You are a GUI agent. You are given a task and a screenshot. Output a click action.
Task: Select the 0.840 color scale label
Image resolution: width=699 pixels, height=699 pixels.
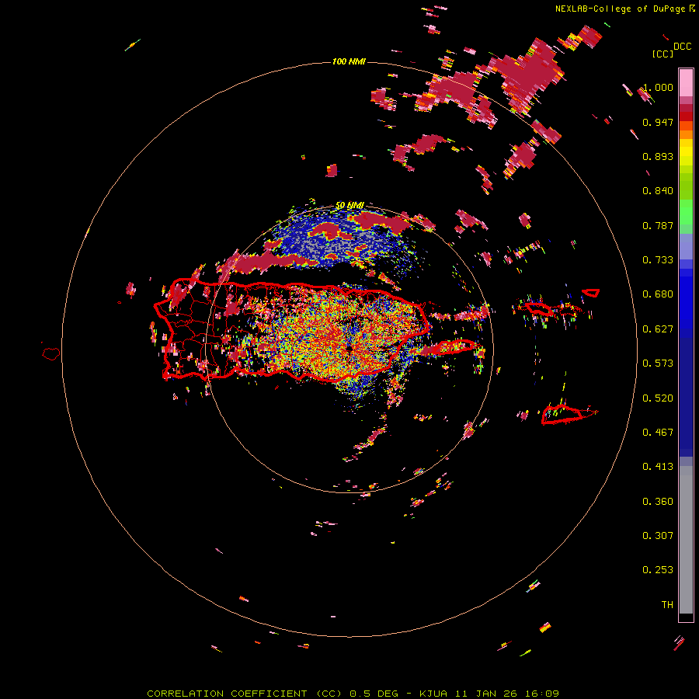658,191
